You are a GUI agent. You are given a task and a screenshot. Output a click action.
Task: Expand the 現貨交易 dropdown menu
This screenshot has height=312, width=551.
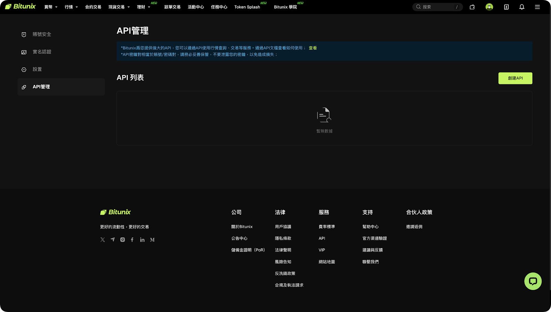click(x=119, y=7)
